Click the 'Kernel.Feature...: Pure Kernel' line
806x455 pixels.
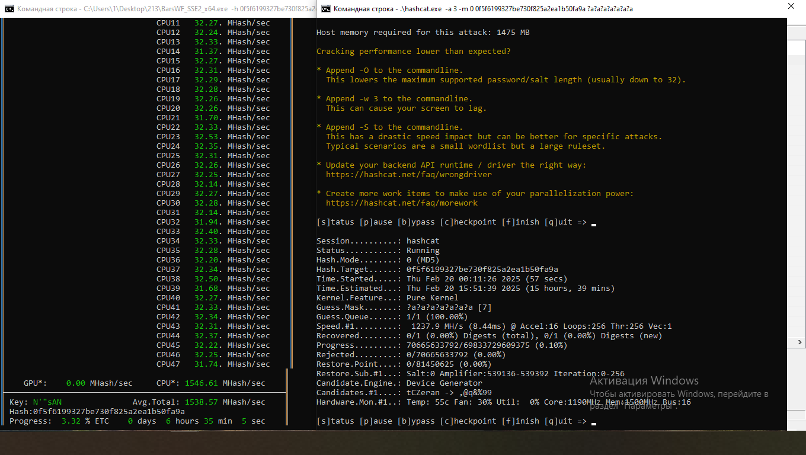[x=388, y=298]
